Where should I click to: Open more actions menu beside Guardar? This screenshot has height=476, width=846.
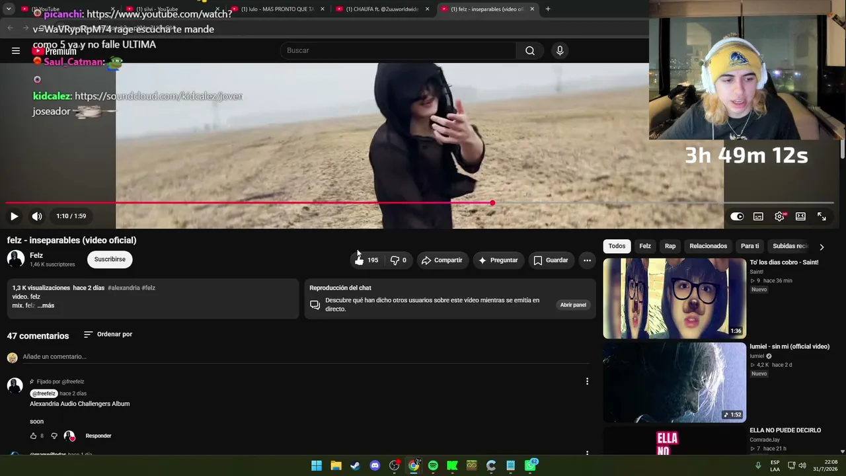point(587,260)
